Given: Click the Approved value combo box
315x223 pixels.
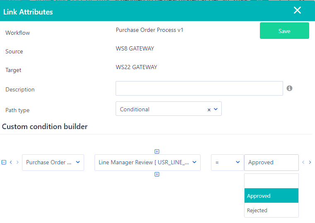Looking at the screenshot, I should point(271,163).
